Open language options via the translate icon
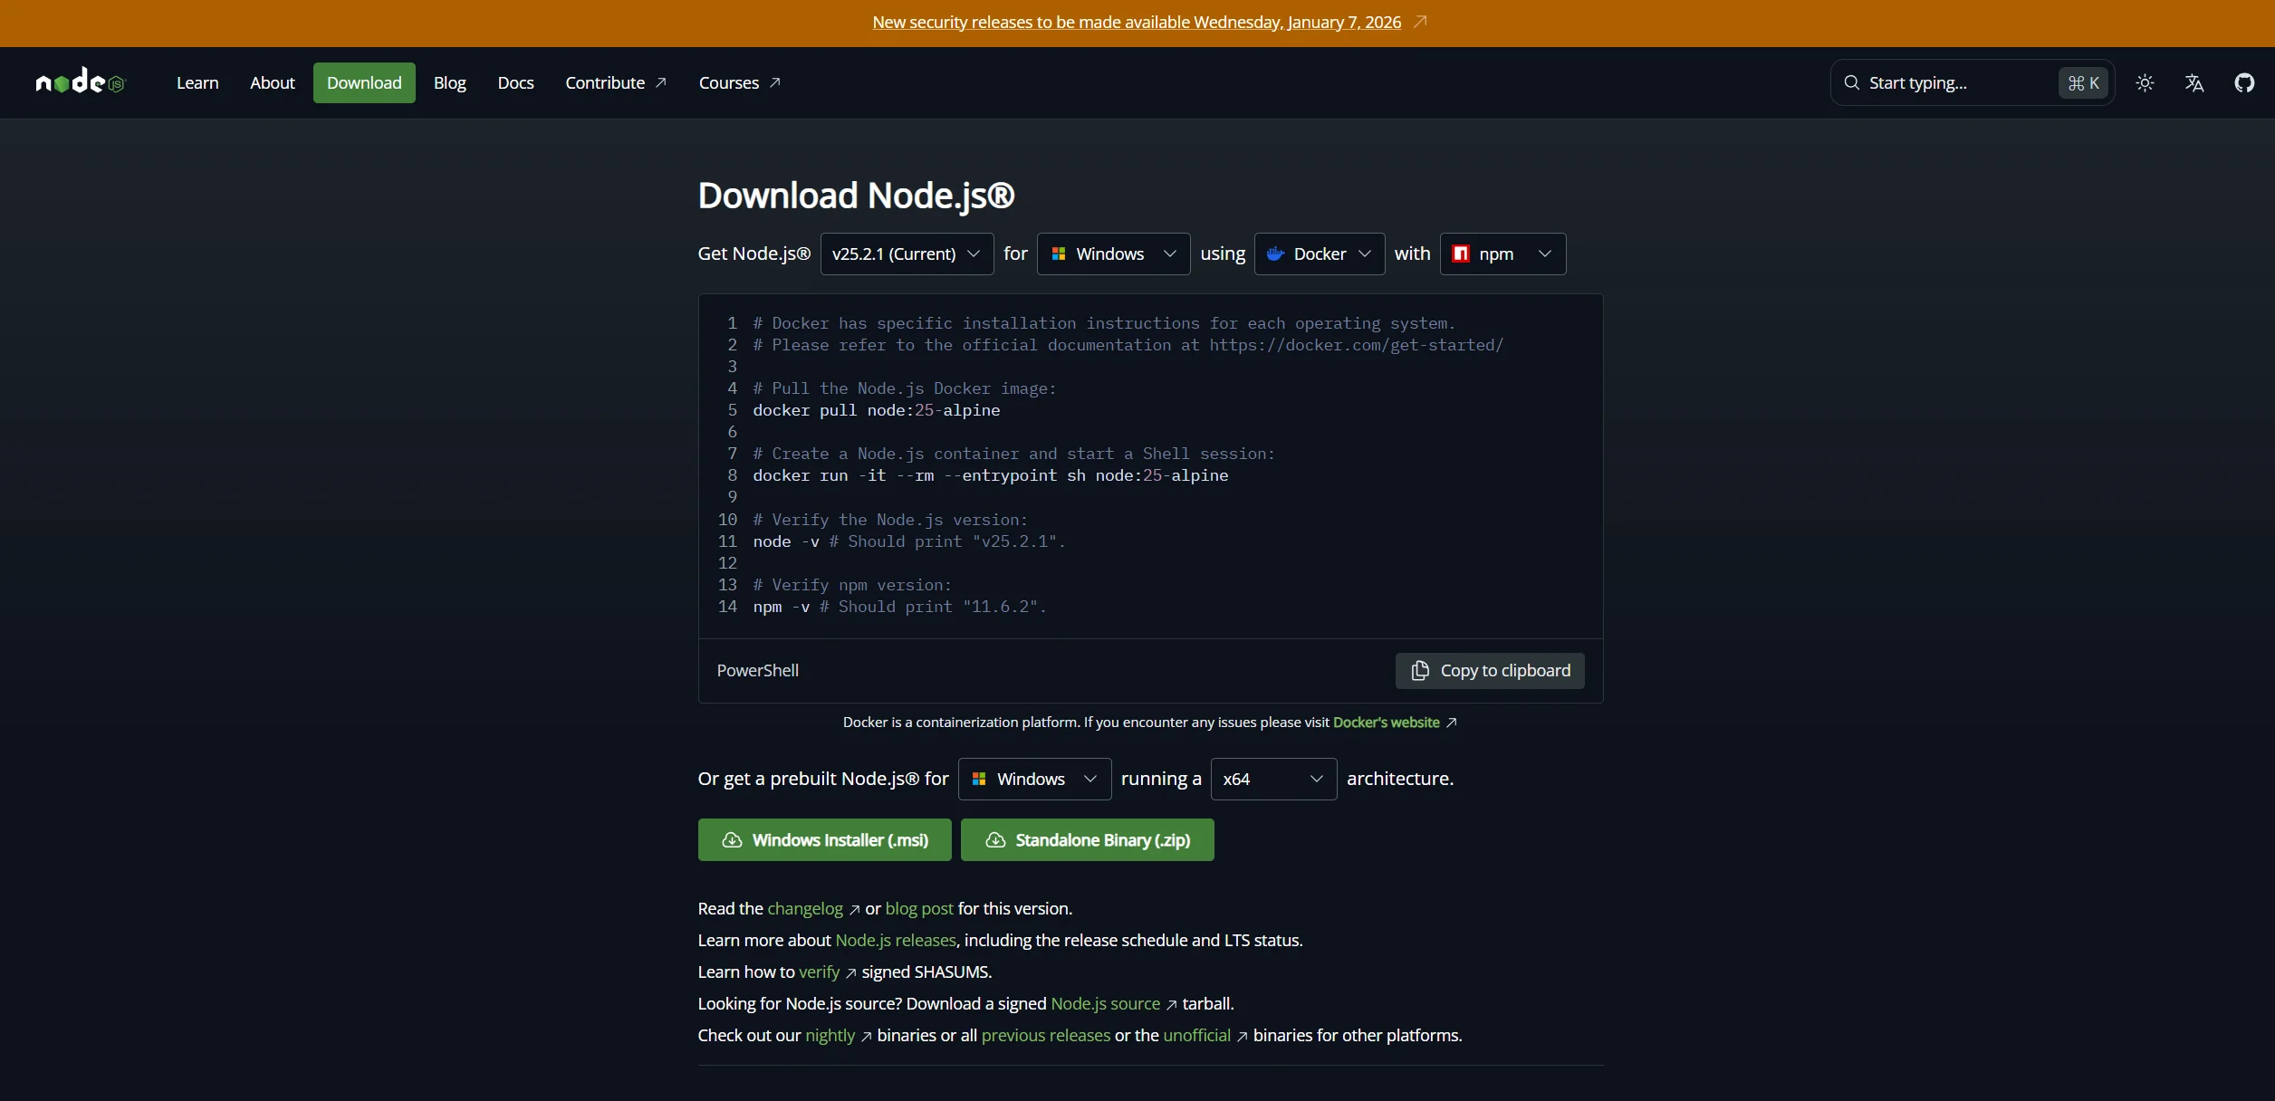The width and height of the screenshot is (2275, 1101). click(2194, 82)
